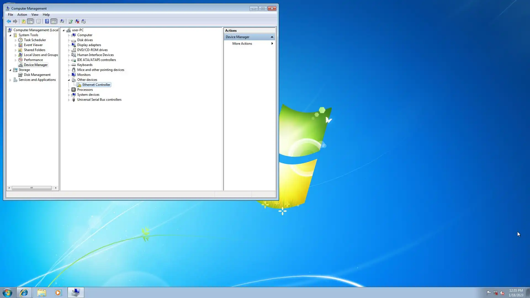
Task: Expand Services and Applications node
Action: [x=10, y=80]
